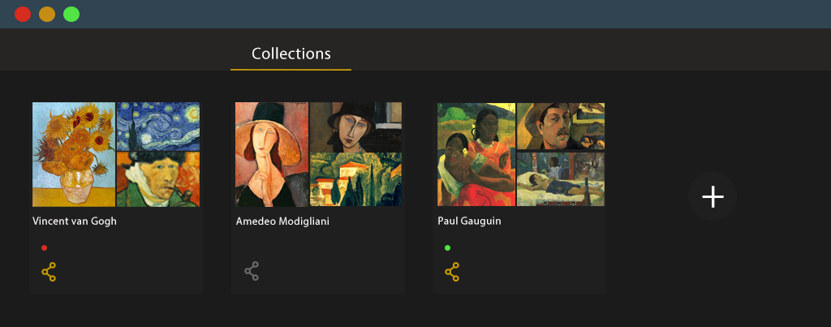Select Gauguin's self-portrait with hat thumbnail
This screenshot has height=327, width=831.
[x=561, y=126]
